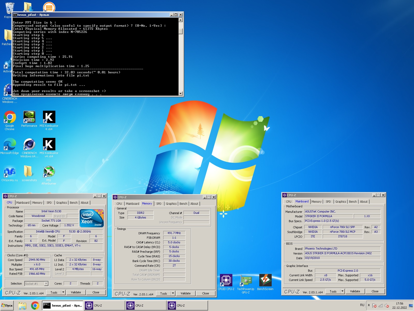Click CAS# Latency value 5.0 clocks
The image size is (414, 311).
pos(174,242)
